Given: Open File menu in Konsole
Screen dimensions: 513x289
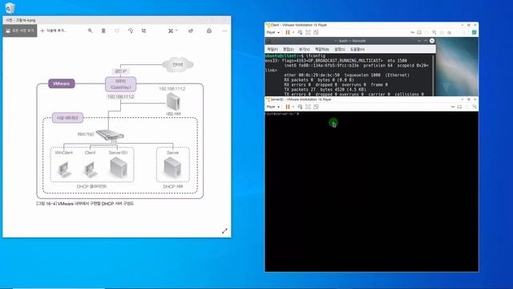Looking at the screenshot, I should [x=273, y=49].
